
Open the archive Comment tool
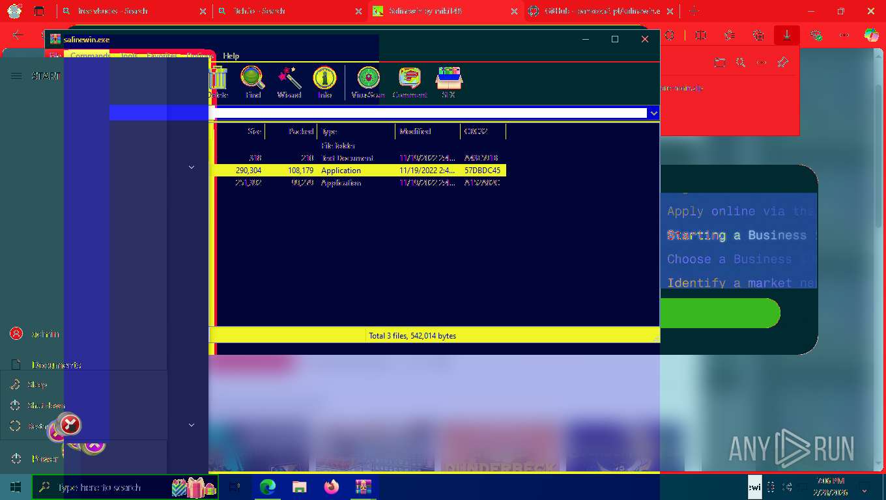tap(410, 82)
